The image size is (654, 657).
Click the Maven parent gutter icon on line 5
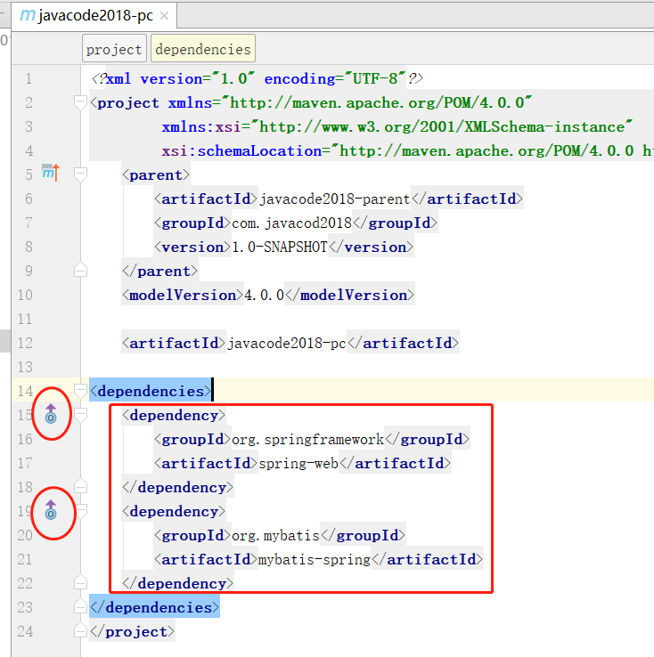pos(50,173)
